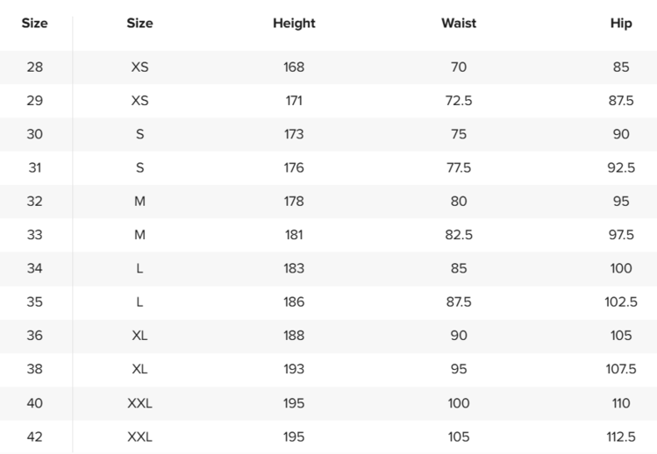Select numeric size 36 cell
The height and width of the screenshot is (454, 657).
click(x=35, y=335)
